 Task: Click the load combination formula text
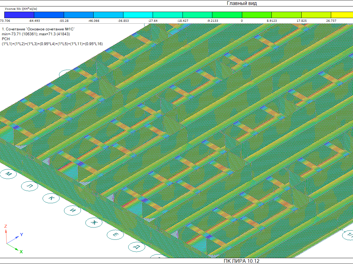click(x=52, y=44)
